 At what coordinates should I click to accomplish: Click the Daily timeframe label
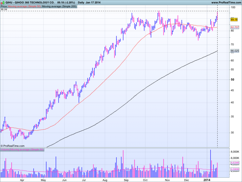[81, 2]
